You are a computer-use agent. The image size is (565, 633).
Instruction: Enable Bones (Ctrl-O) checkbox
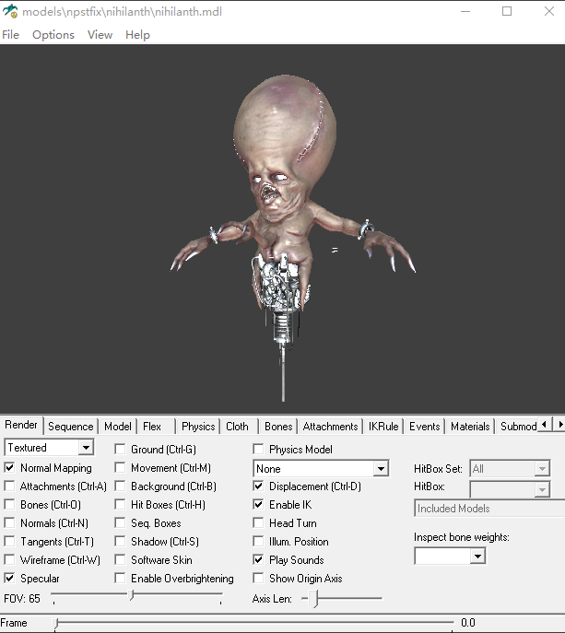pyautogui.click(x=10, y=505)
